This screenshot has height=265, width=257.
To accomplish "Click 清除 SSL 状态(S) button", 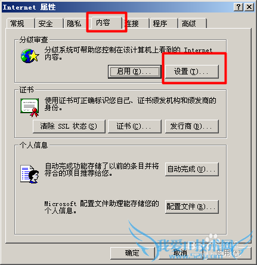I will (x=69, y=126).
